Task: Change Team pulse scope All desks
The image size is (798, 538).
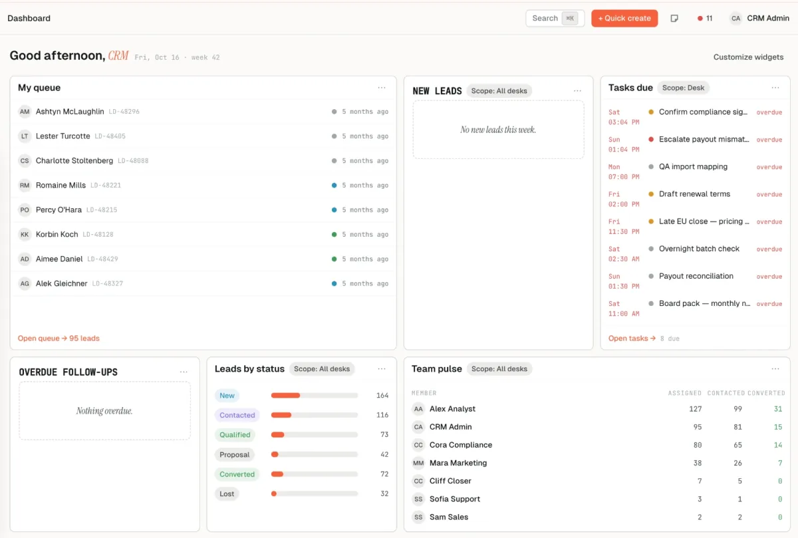Action: pyautogui.click(x=499, y=369)
